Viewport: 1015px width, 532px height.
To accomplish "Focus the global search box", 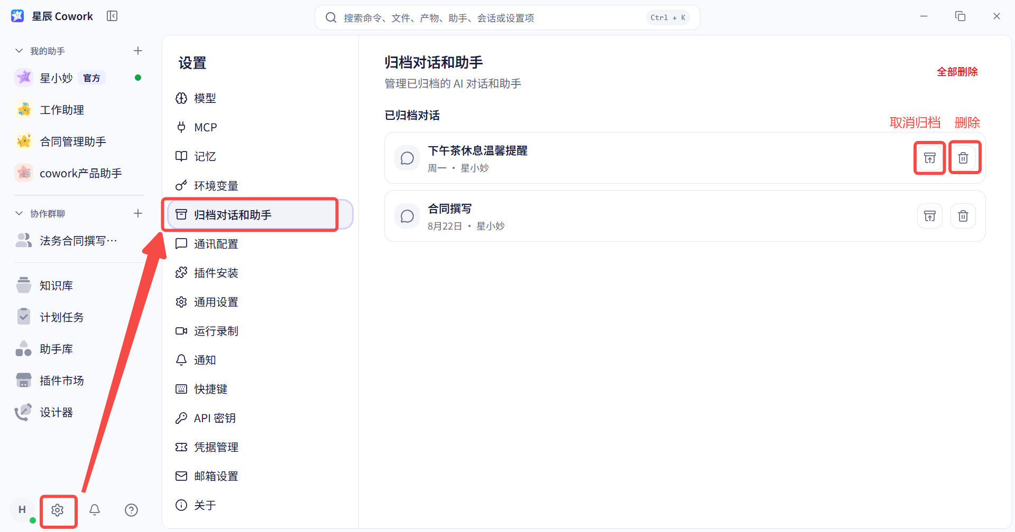I will pyautogui.click(x=508, y=17).
